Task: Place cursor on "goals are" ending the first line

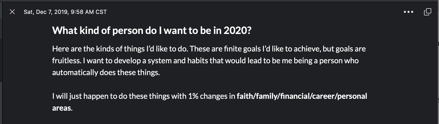Action: pyautogui.click(x=350, y=49)
